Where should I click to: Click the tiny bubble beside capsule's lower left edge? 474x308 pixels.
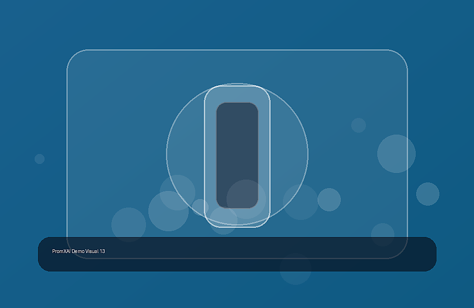(200, 207)
